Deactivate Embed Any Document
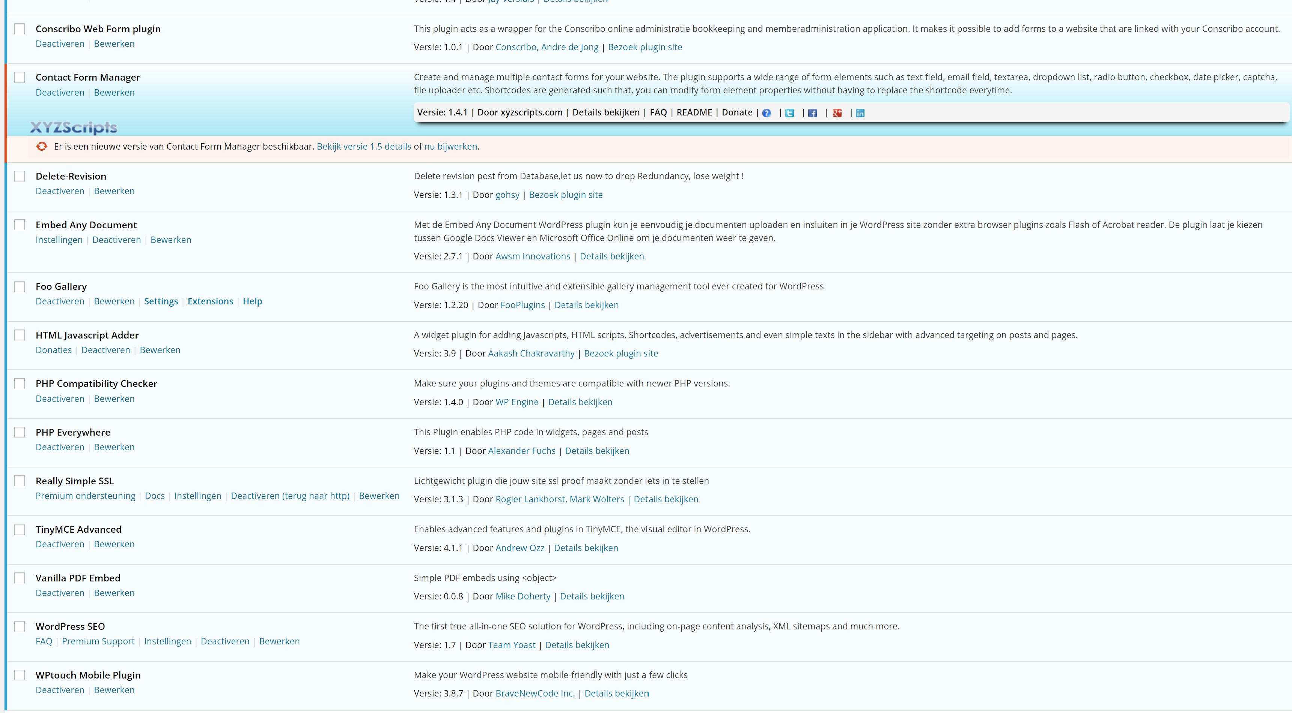This screenshot has height=713, width=1292. (x=116, y=240)
